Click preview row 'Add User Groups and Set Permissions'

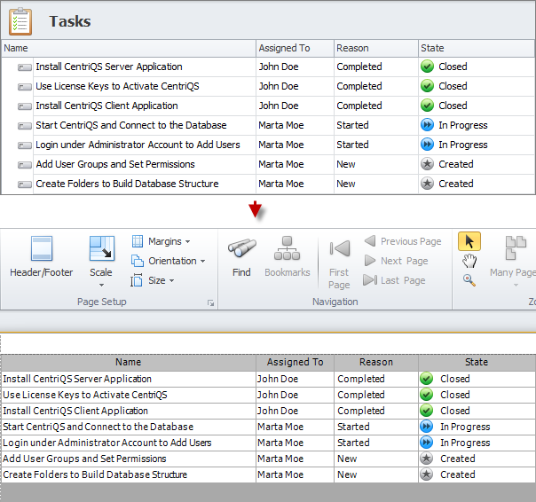point(84,459)
